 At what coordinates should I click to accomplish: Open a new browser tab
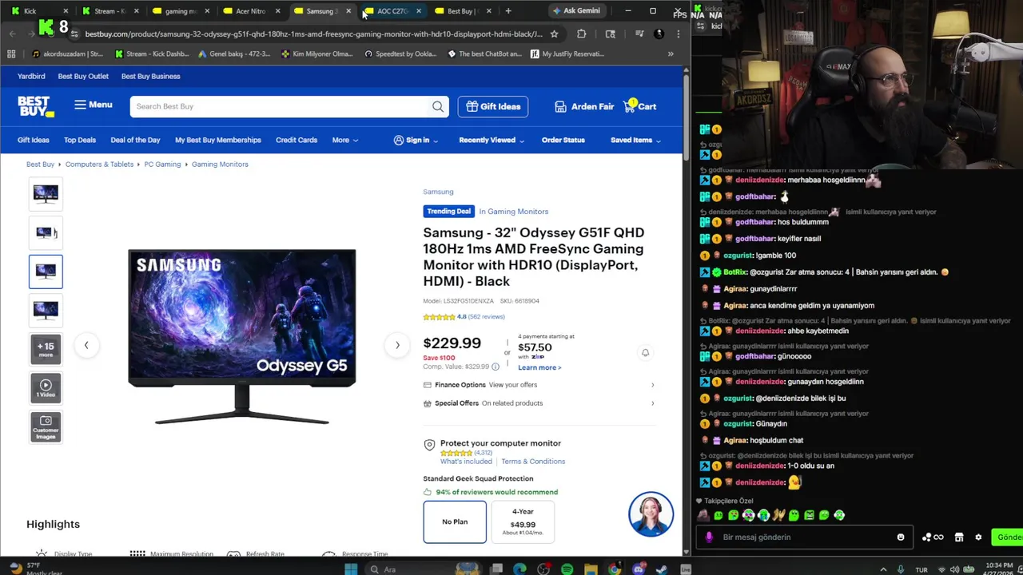(508, 11)
